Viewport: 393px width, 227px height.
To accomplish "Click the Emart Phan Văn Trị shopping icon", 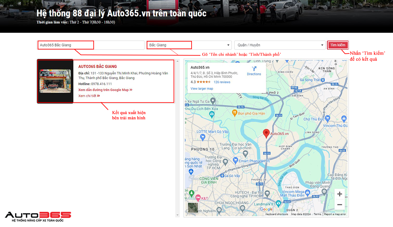I will (x=235, y=161).
